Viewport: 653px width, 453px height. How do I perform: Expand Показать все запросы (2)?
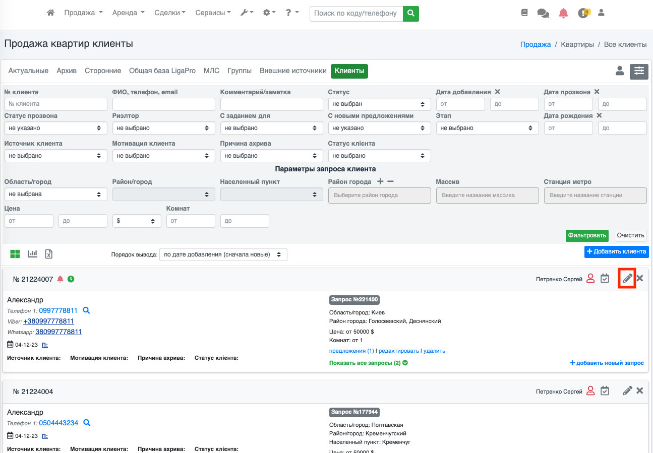click(368, 363)
